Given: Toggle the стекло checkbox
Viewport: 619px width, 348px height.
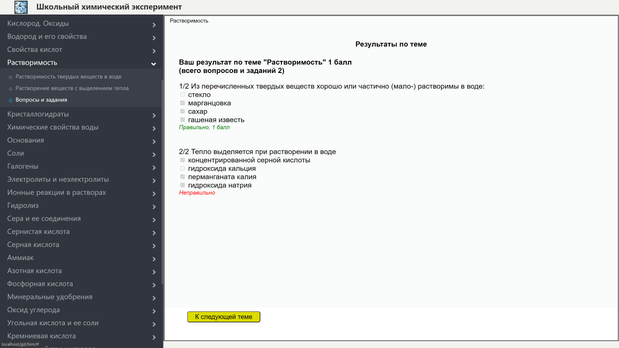Looking at the screenshot, I should 182,95.
